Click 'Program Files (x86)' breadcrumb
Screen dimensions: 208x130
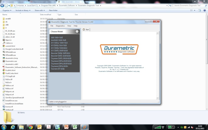(48, 5)
